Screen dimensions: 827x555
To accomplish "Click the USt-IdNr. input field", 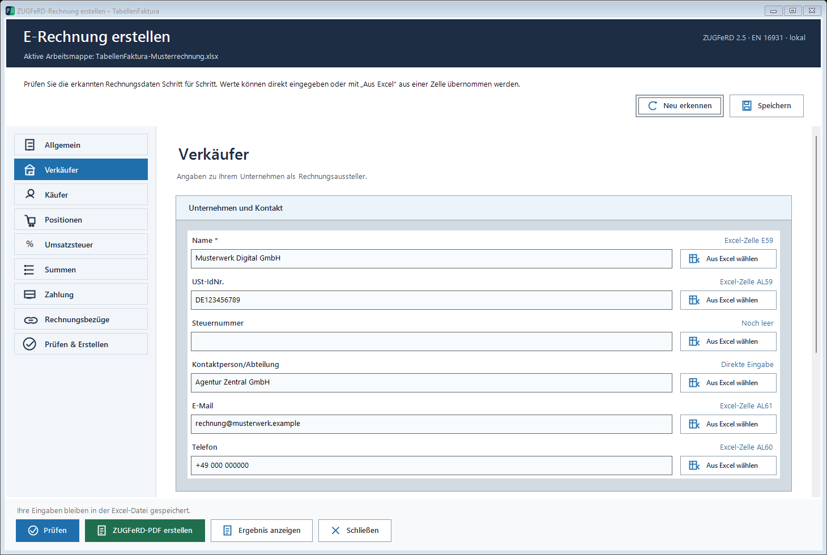I will [x=432, y=300].
